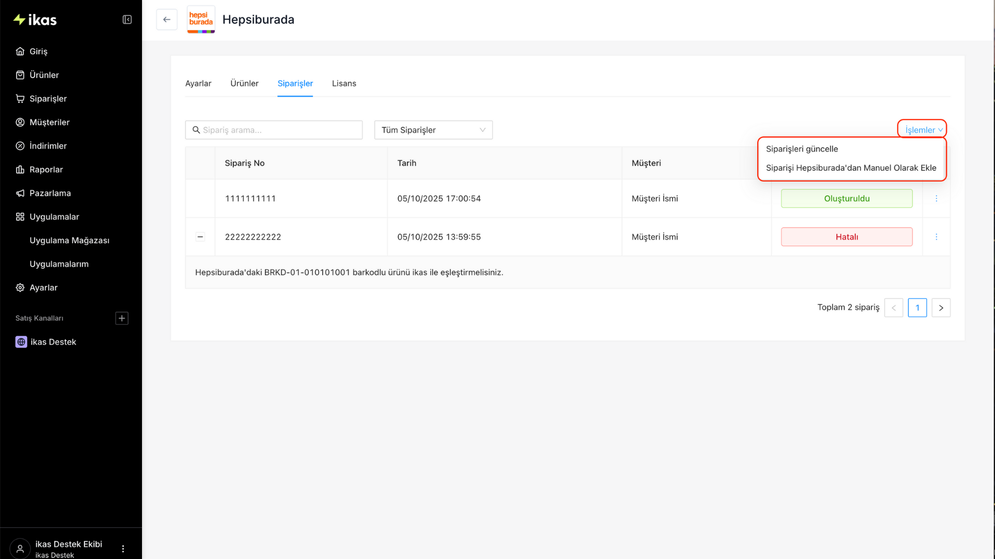Click Müşteri İsmi in order 1111111111 row

point(655,199)
